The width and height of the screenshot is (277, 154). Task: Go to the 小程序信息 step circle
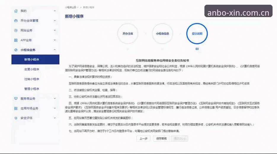[162, 34]
